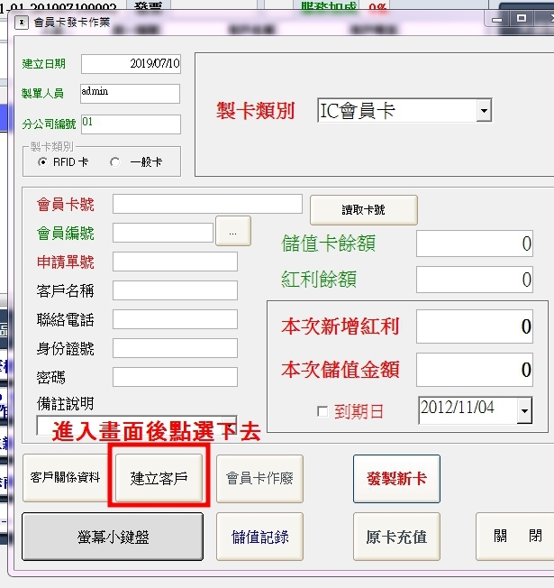
Task: Click the 讀取卡號 button
Action: click(x=363, y=210)
